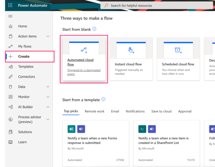
Task: Click the Automated cloud flow card icon
Action: [x=84, y=50]
